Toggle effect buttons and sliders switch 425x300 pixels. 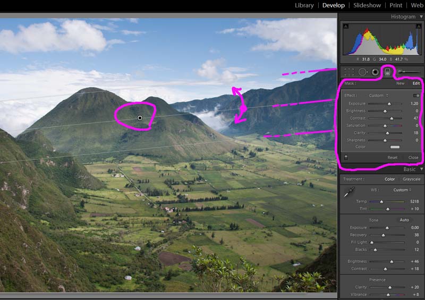pyautogui.click(x=416, y=96)
